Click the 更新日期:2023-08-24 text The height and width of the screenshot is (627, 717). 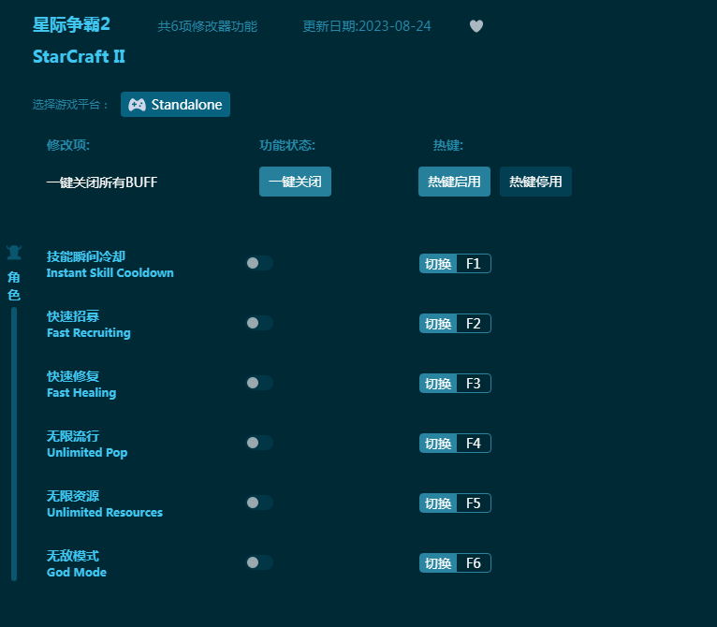click(x=367, y=26)
